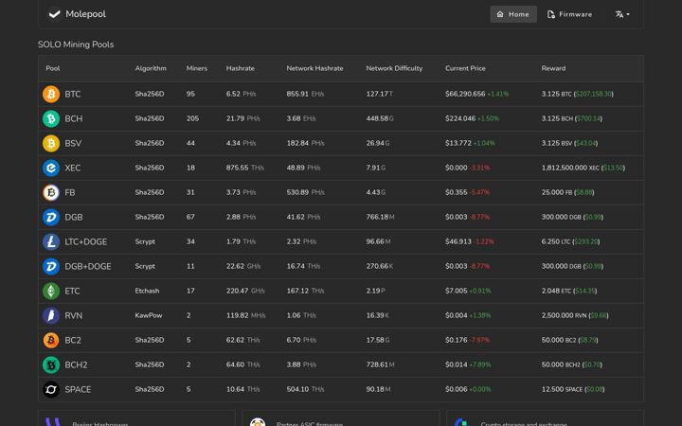The height and width of the screenshot is (426, 682).
Task: Click BTC price $66,290.656
Action: pyautogui.click(x=465, y=94)
